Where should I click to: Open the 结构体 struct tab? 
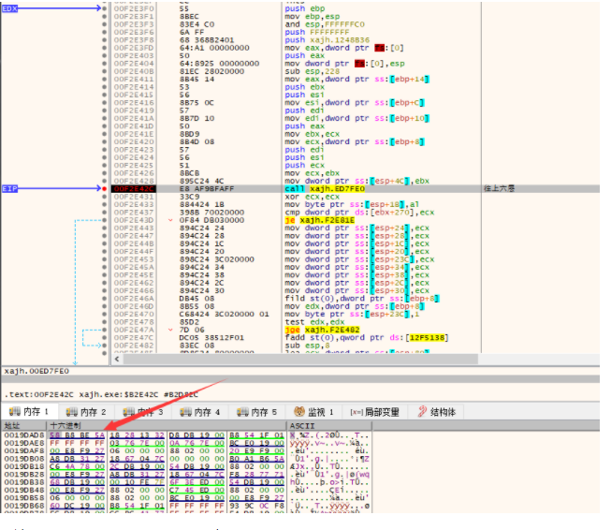point(437,412)
